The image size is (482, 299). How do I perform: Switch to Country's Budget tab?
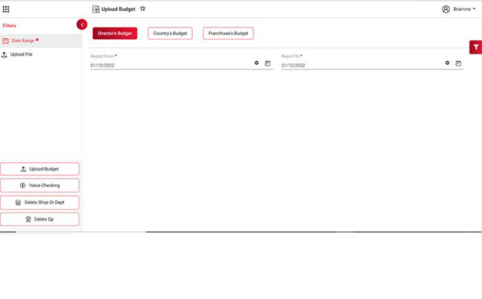click(170, 33)
